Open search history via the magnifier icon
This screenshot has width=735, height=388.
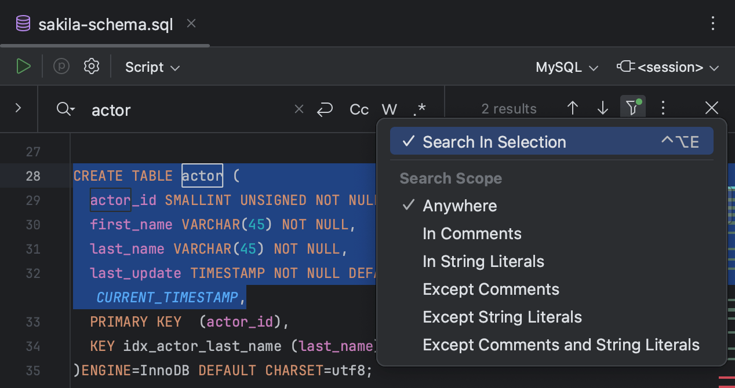pos(64,109)
